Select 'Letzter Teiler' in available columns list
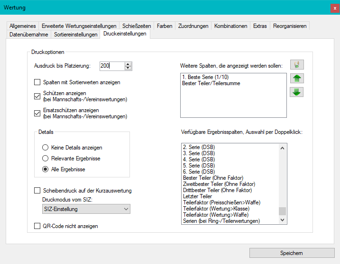 (x=198, y=196)
